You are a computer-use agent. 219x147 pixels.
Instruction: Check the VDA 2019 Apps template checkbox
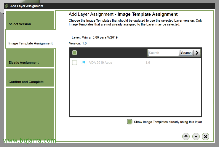(75, 63)
